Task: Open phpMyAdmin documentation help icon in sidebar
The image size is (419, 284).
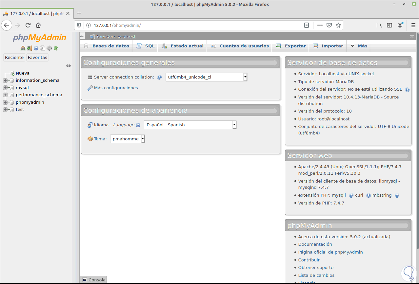Action: pyautogui.click(x=36, y=48)
